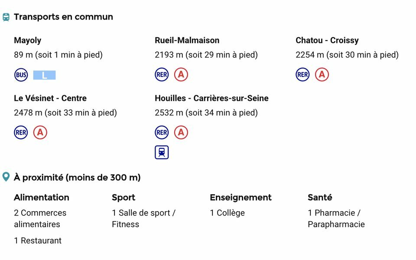This screenshot has height=260, width=416.
Task: Click the Sport category heading
Action: [x=123, y=198]
